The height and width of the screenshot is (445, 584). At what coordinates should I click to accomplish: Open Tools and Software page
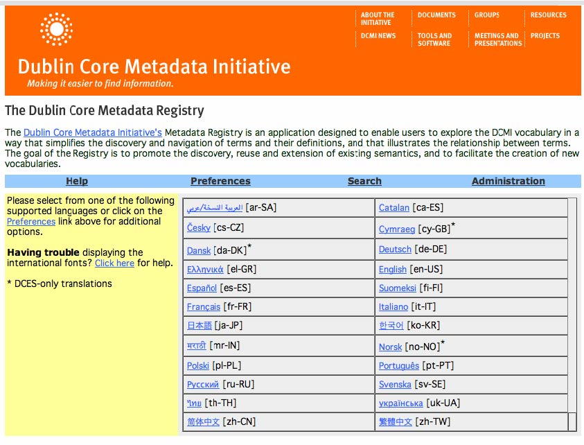434,40
